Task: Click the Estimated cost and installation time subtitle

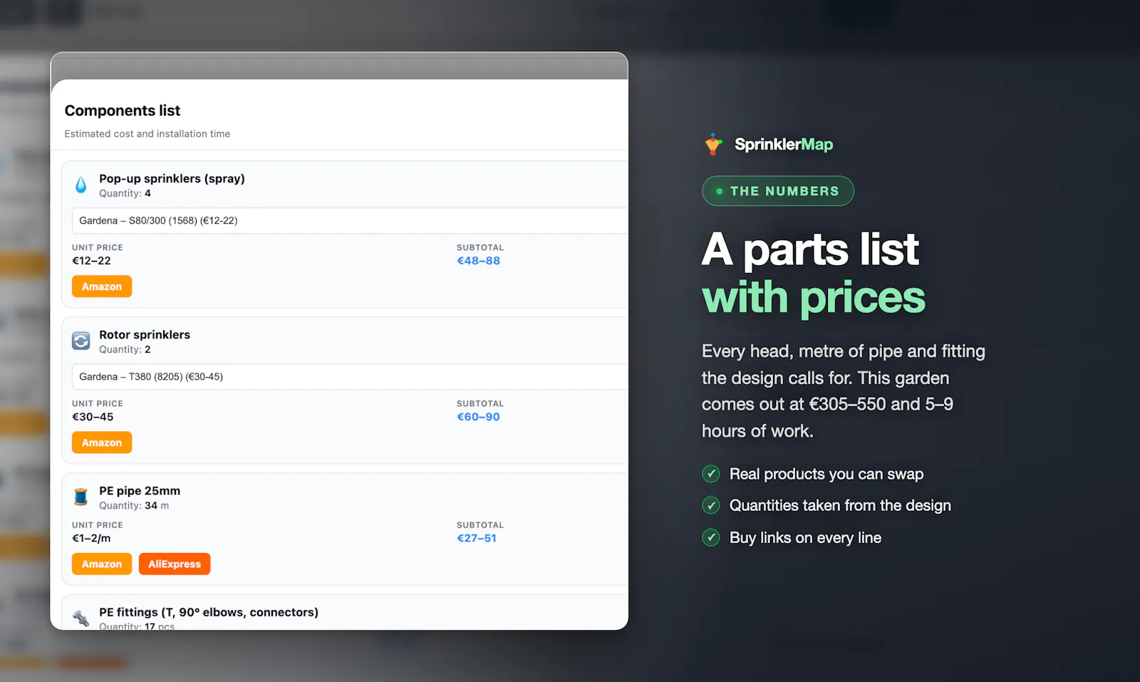Action: point(147,134)
